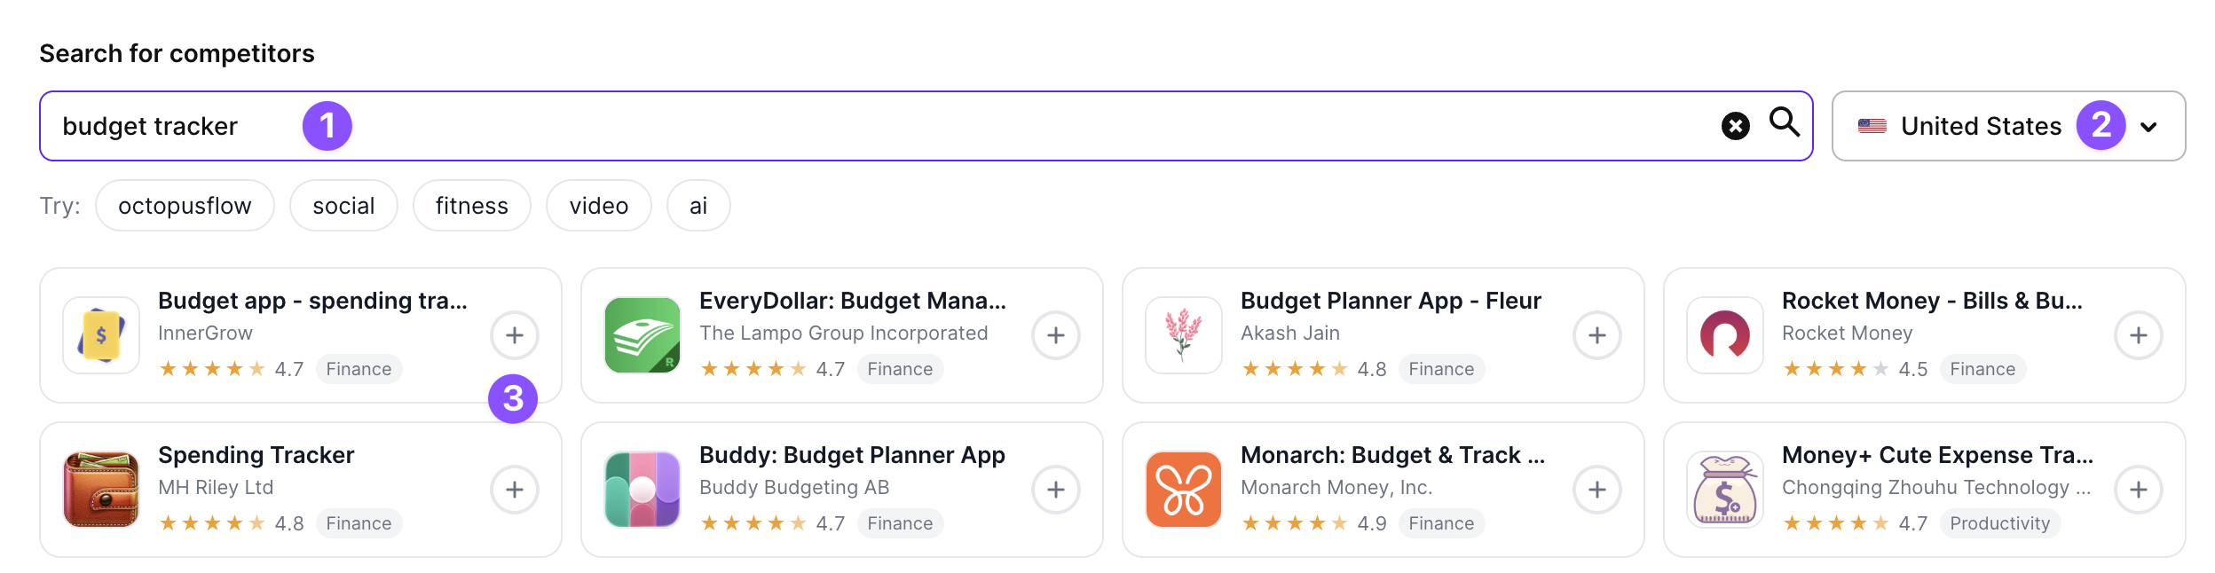Try the octopusflow search suggestion

(x=185, y=206)
